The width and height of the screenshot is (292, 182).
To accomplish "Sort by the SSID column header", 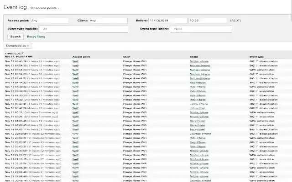I will 126,57.
